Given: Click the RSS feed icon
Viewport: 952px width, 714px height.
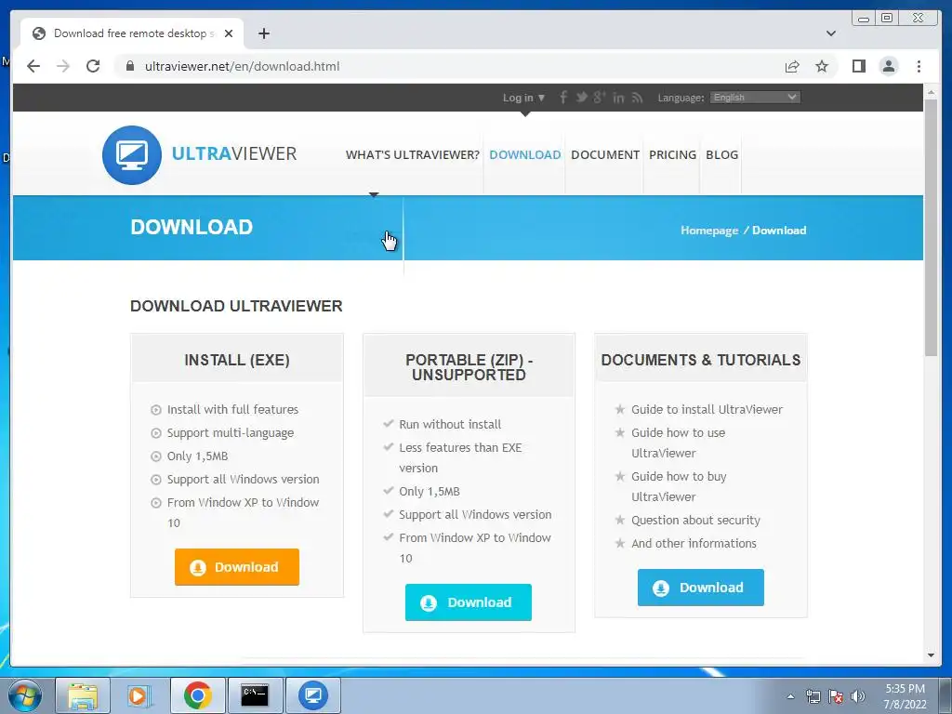Looking at the screenshot, I should pyautogui.click(x=637, y=97).
